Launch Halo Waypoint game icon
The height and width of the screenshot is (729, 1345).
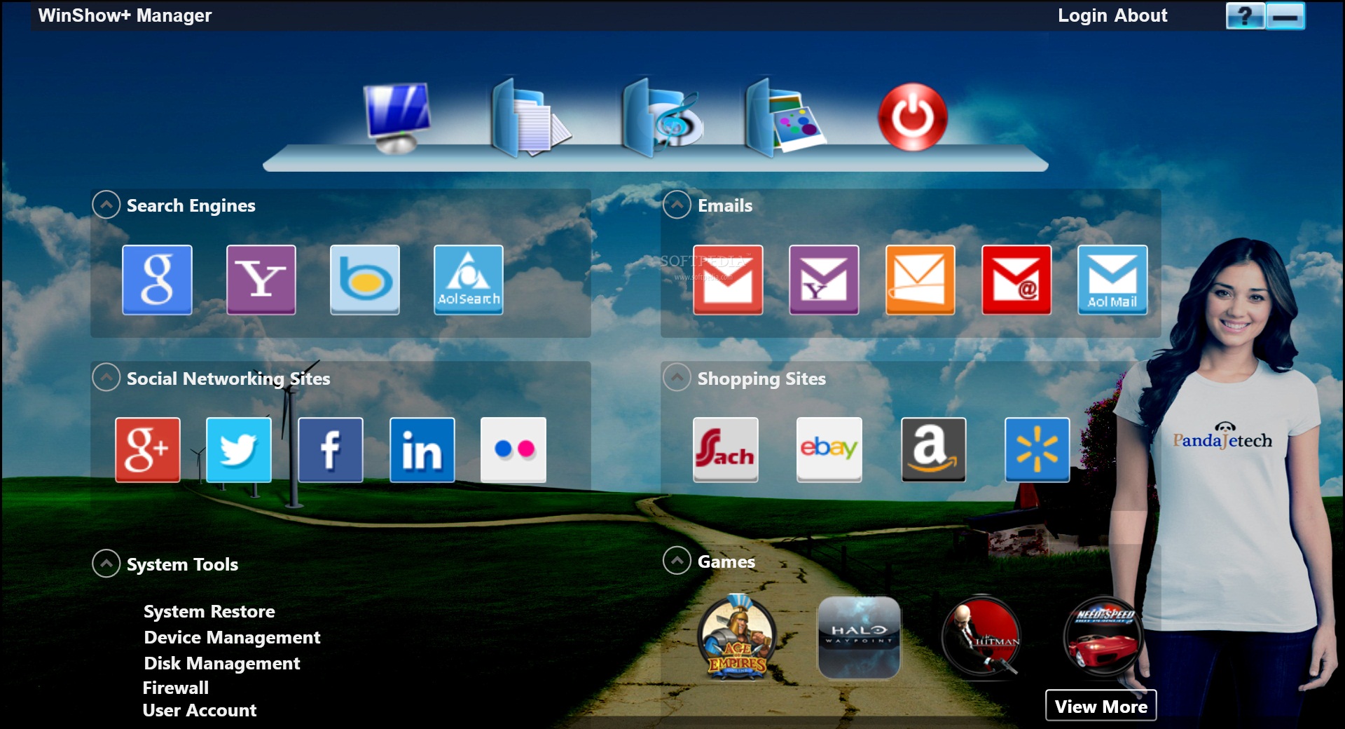(x=859, y=637)
